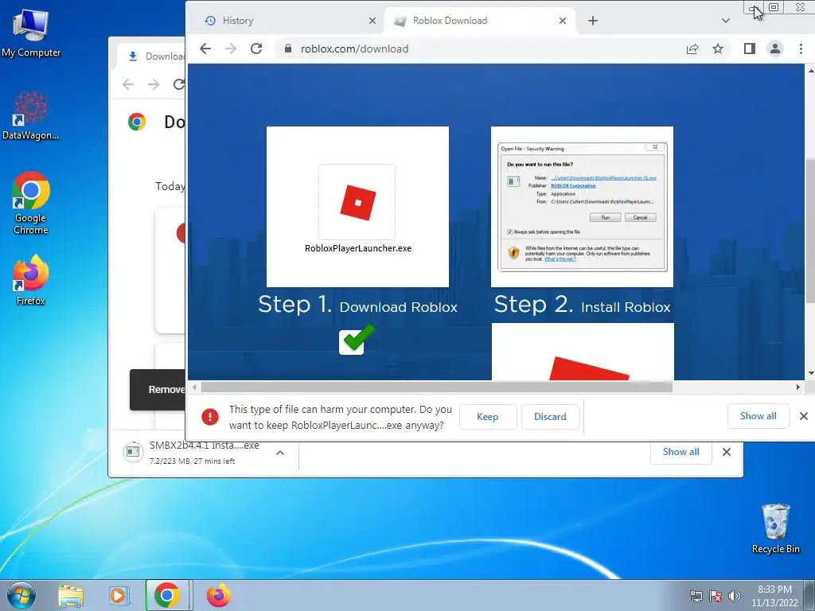The image size is (815, 611).
Task: Go back in the Downloads window
Action: (x=128, y=84)
